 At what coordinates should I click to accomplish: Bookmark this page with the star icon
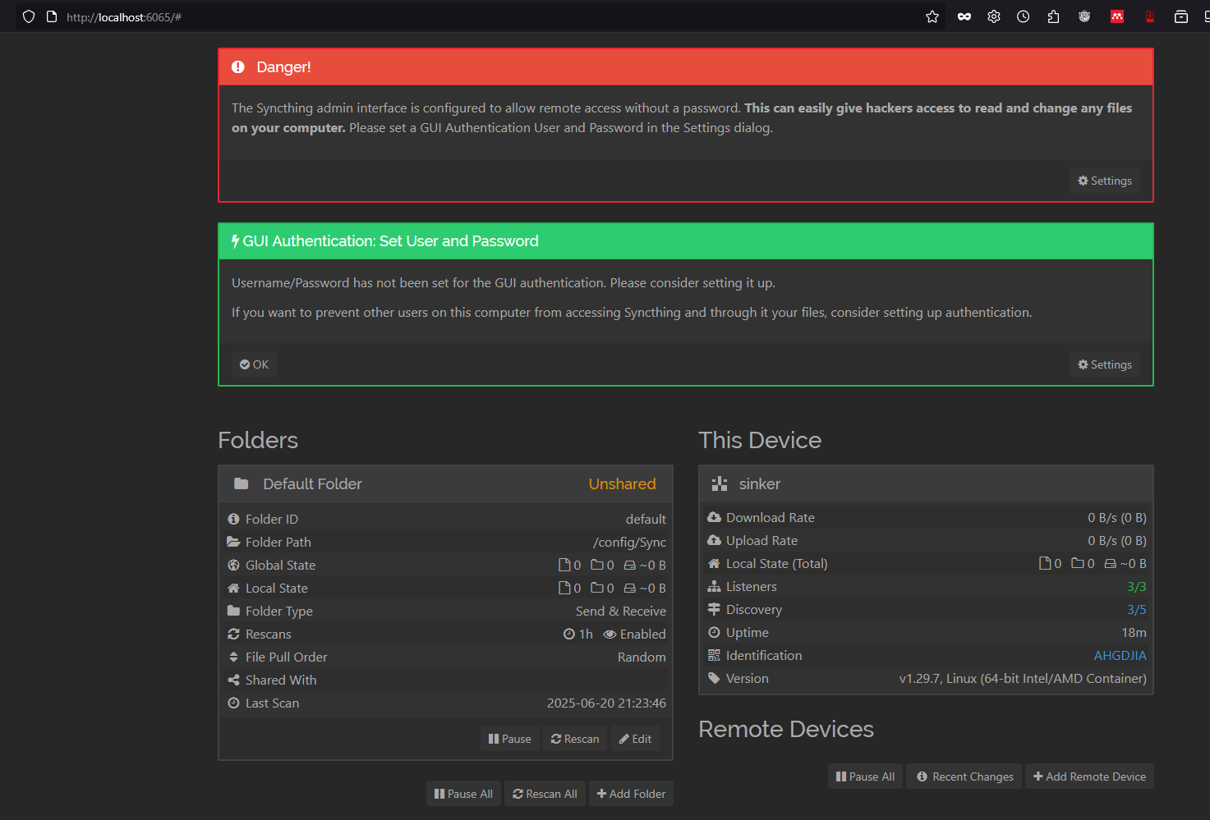(932, 16)
